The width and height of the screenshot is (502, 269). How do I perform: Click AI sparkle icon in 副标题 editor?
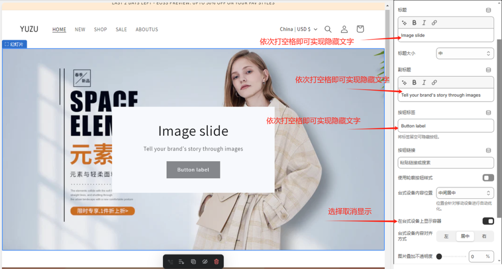404,82
